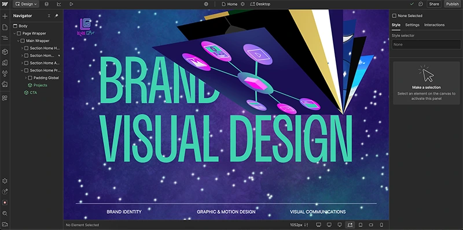Image resolution: width=463 pixels, height=230 pixels.
Task: Switch to the Interactions tab
Action: [x=435, y=25]
